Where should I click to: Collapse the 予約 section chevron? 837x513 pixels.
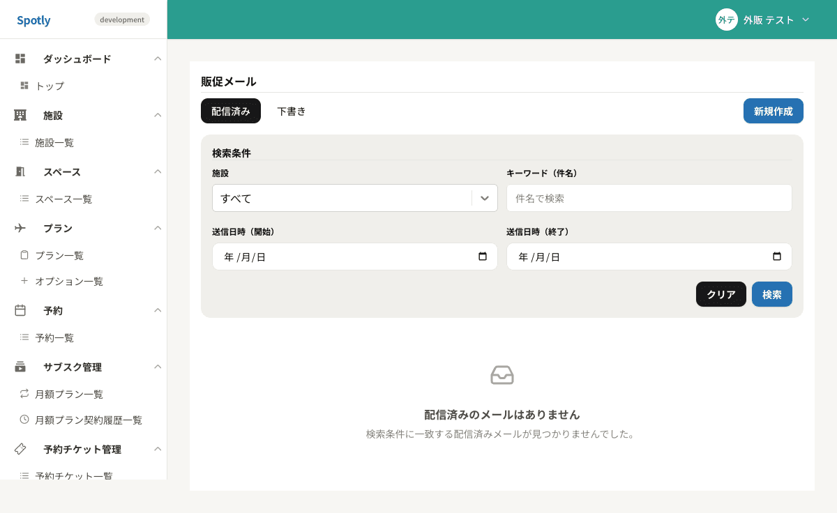tap(158, 310)
